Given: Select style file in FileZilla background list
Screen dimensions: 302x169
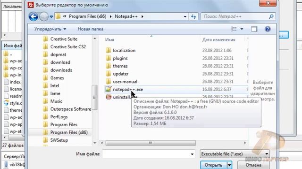Looking at the screenshot, I should click(13, 103).
